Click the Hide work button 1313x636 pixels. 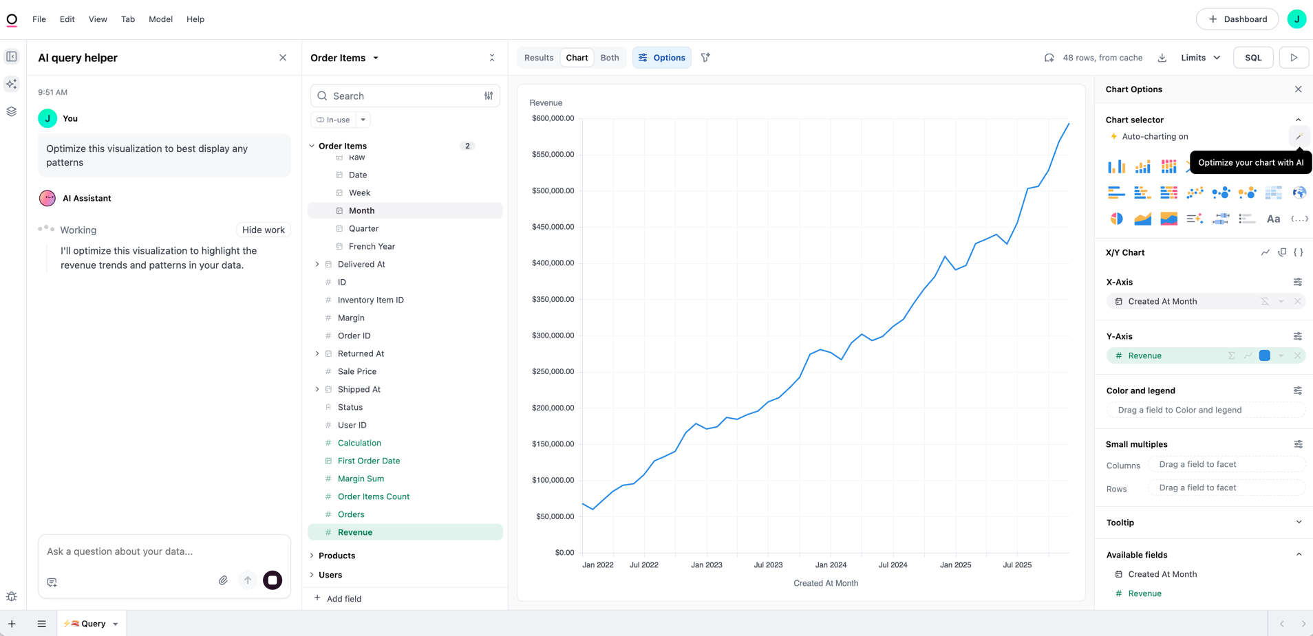point(263,230)
